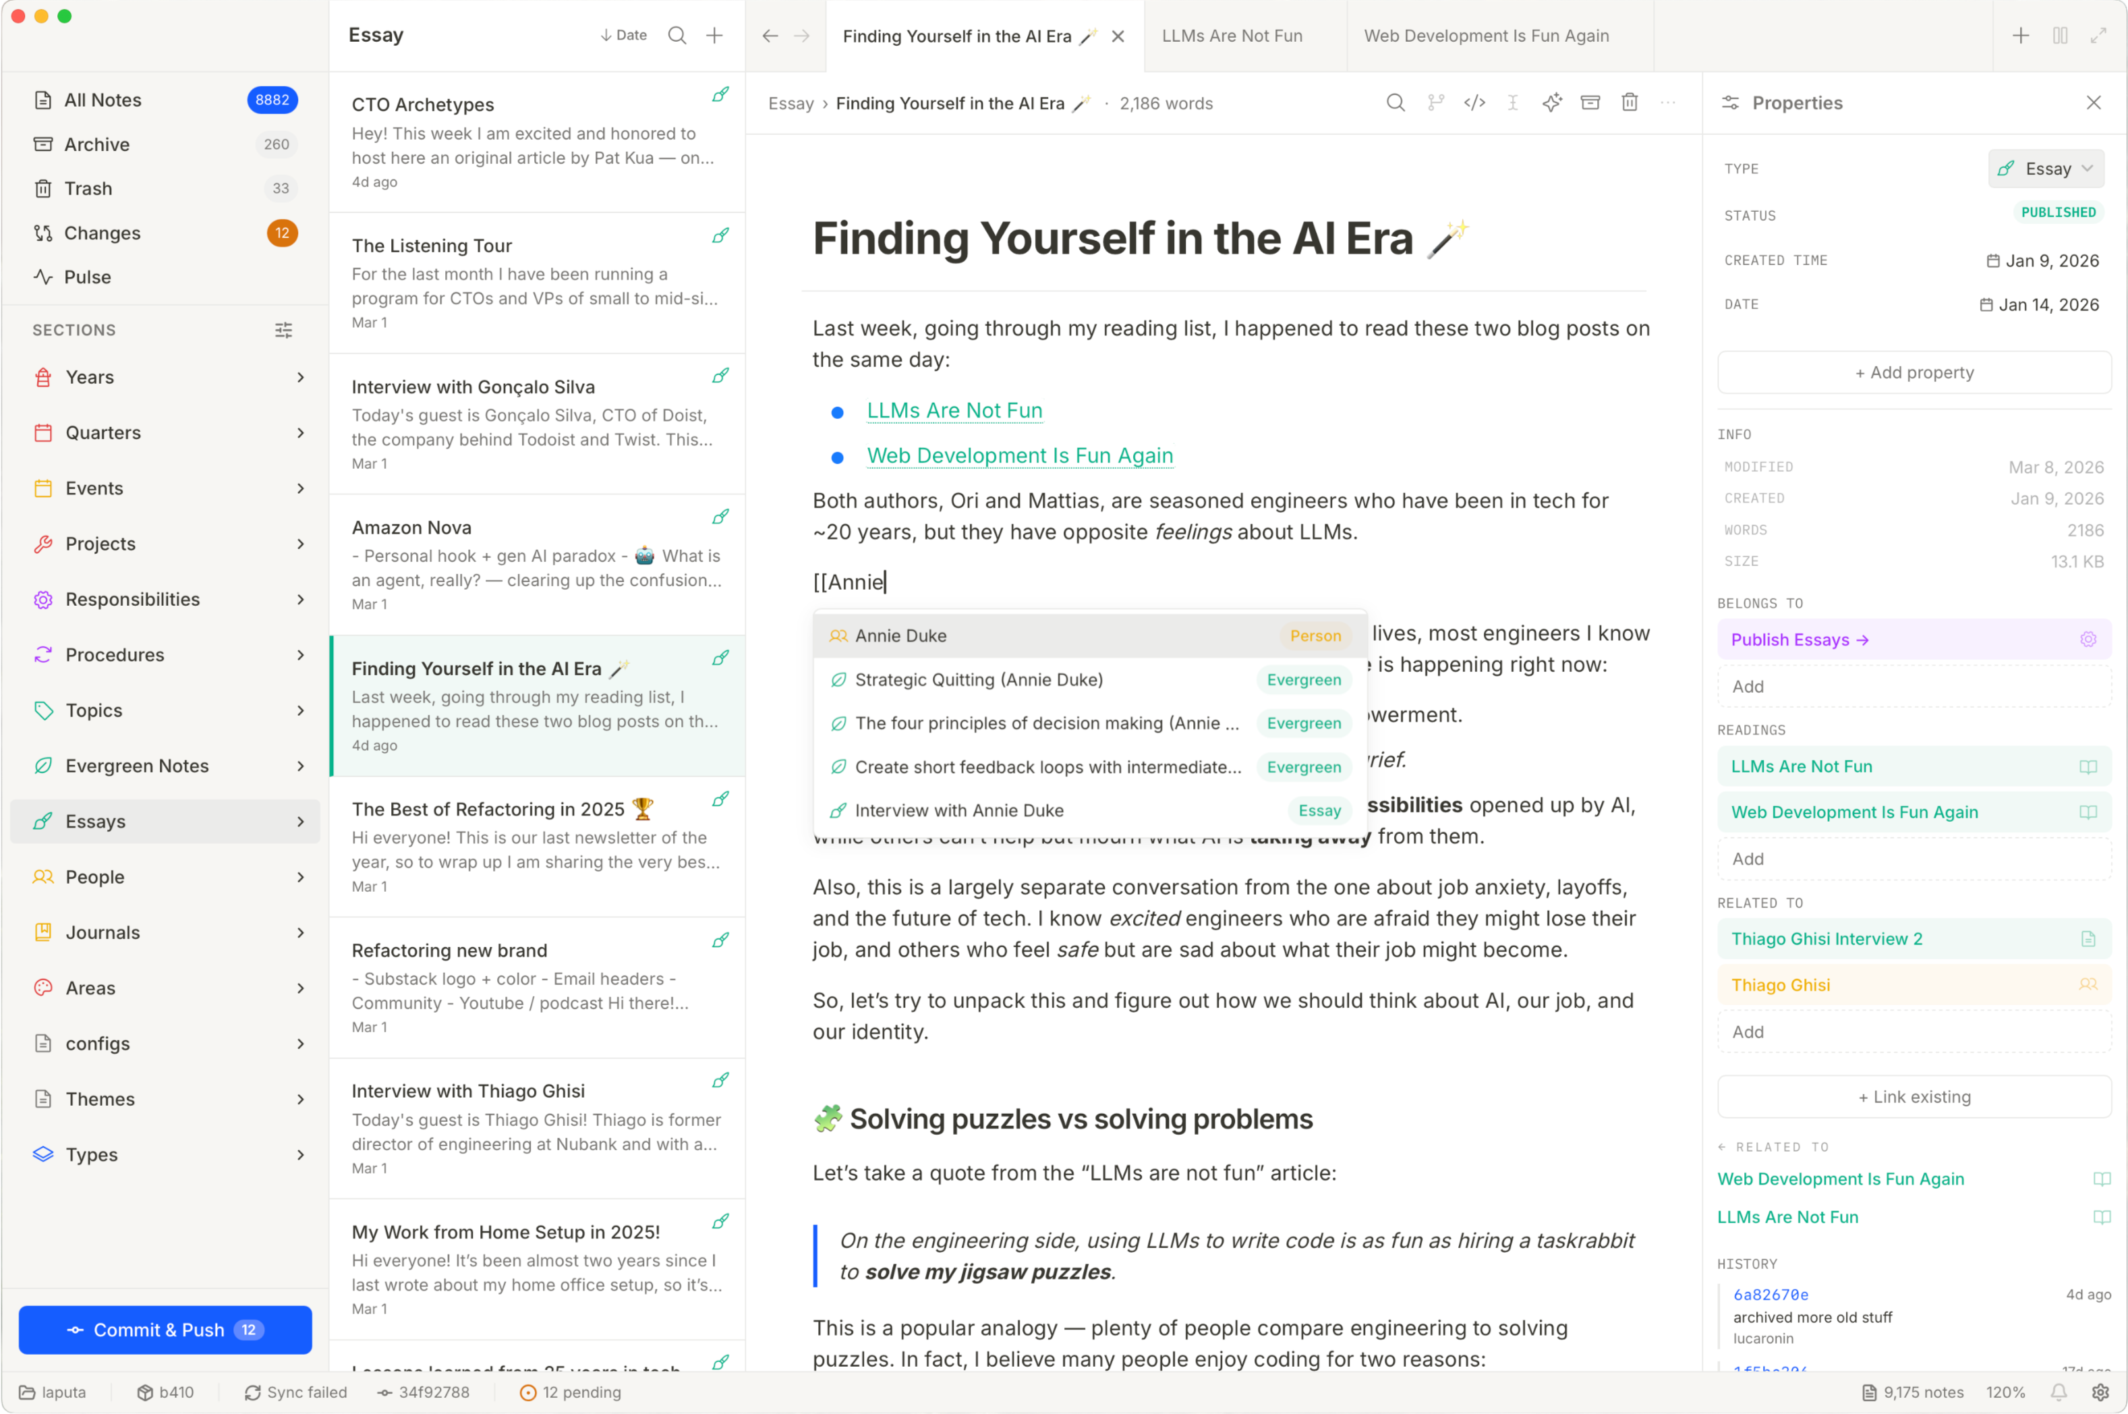Click the Commit & Push button

165,1330
